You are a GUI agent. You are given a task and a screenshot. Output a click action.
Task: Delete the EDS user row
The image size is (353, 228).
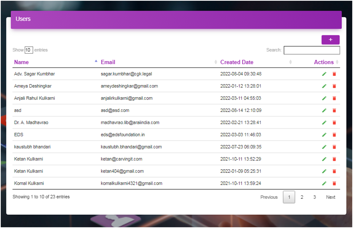coord(334,135)
